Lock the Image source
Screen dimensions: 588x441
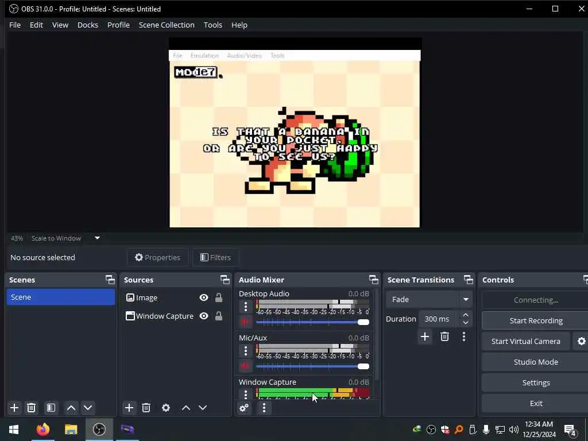point(219,297)
